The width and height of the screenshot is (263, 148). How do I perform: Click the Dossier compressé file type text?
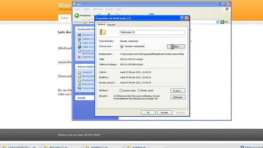pyautogui.click(x=129, y=41)
